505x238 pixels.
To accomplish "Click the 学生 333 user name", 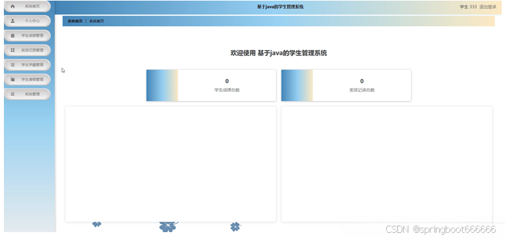I will coord(468,7).
